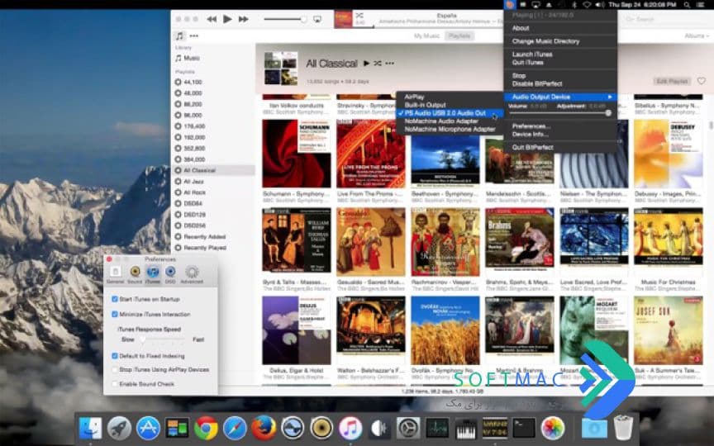Viewport: 714px width, 446px height.
Task: Play the All Classical playlist
Action: pos(366,64)
